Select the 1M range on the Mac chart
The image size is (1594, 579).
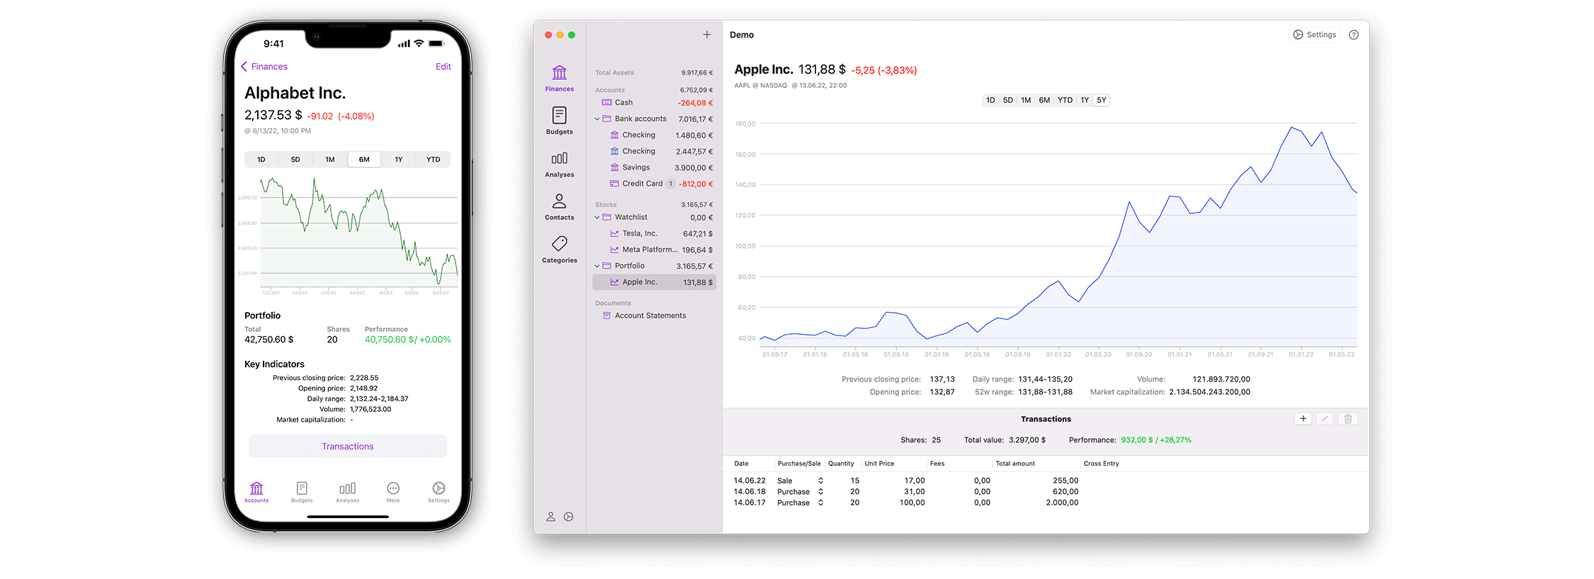[1026, 101]
